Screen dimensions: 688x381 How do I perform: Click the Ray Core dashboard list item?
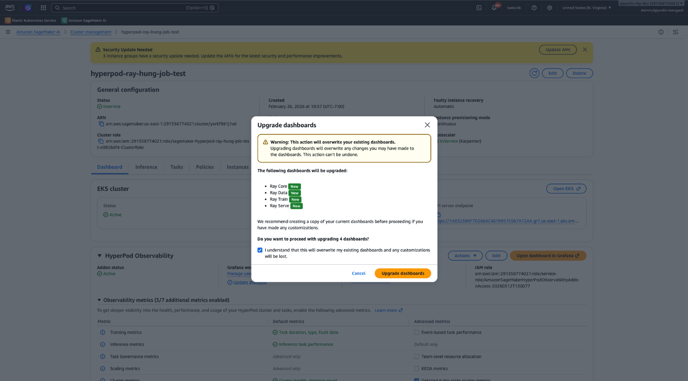pos(285,186)
